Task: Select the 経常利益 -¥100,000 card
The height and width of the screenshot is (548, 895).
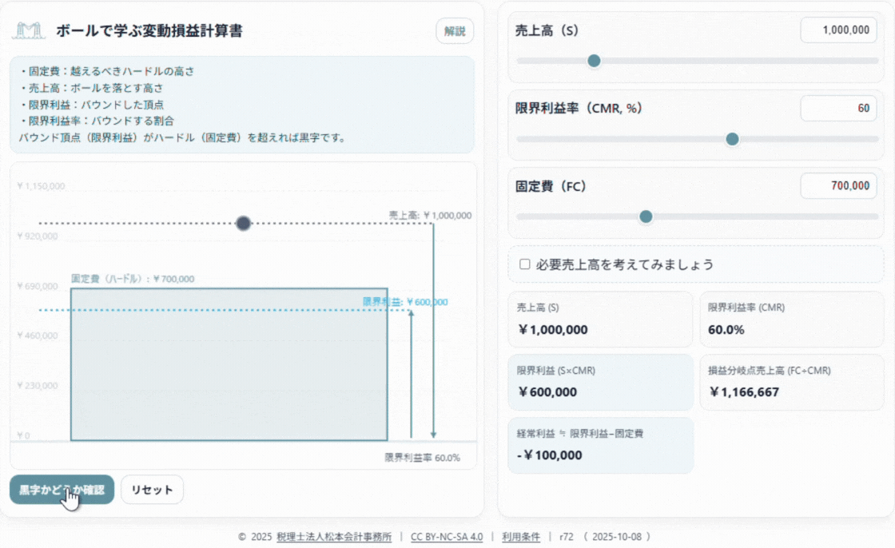Action: (600, 445)
